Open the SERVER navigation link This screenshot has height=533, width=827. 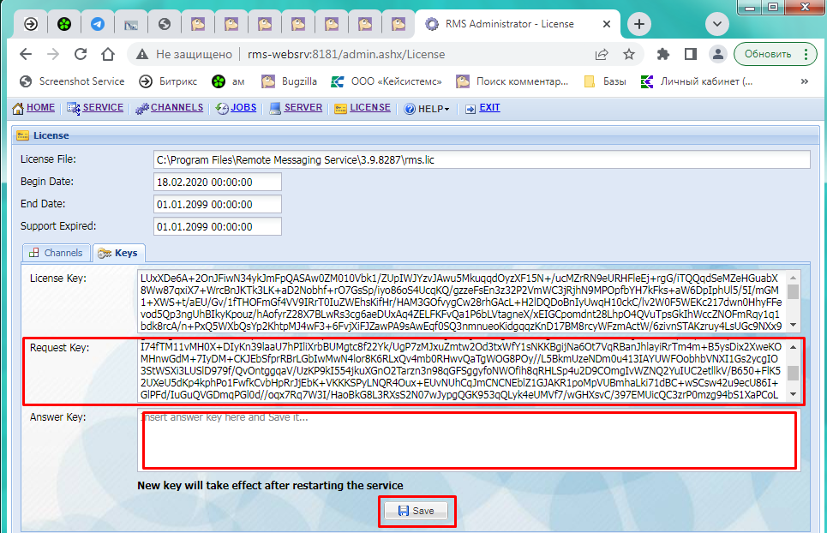303,108
